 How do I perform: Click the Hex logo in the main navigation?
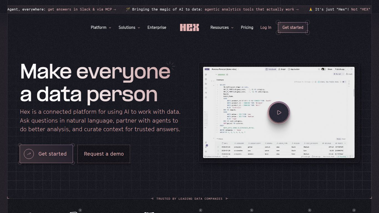[189, 27]
